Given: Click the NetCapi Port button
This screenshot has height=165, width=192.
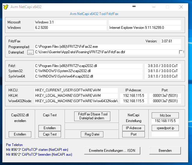Looking at the screenshot, I should tap(133, 134).
